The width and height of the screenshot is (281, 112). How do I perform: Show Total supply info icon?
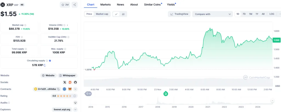coord(26,49)
